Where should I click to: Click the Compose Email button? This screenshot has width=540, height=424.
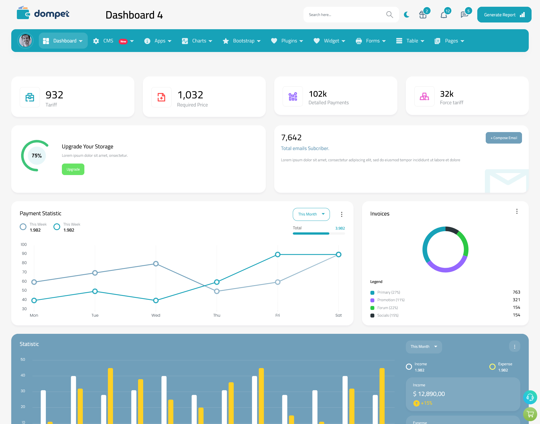click(x=503, y=137)
